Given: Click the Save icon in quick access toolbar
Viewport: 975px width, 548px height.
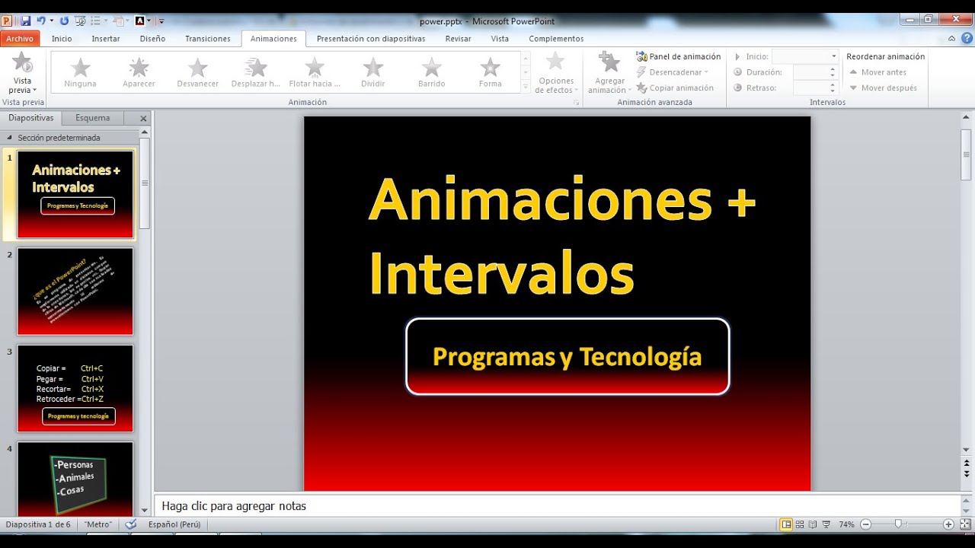Looking at the screenshot, I should pyautogui.click(x=26, y=21).
